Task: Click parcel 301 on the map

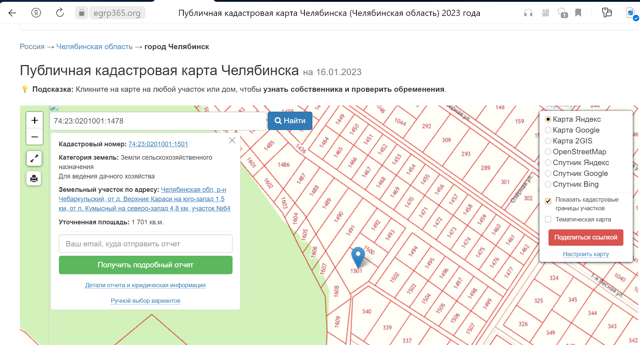Action: pos(505,182)
